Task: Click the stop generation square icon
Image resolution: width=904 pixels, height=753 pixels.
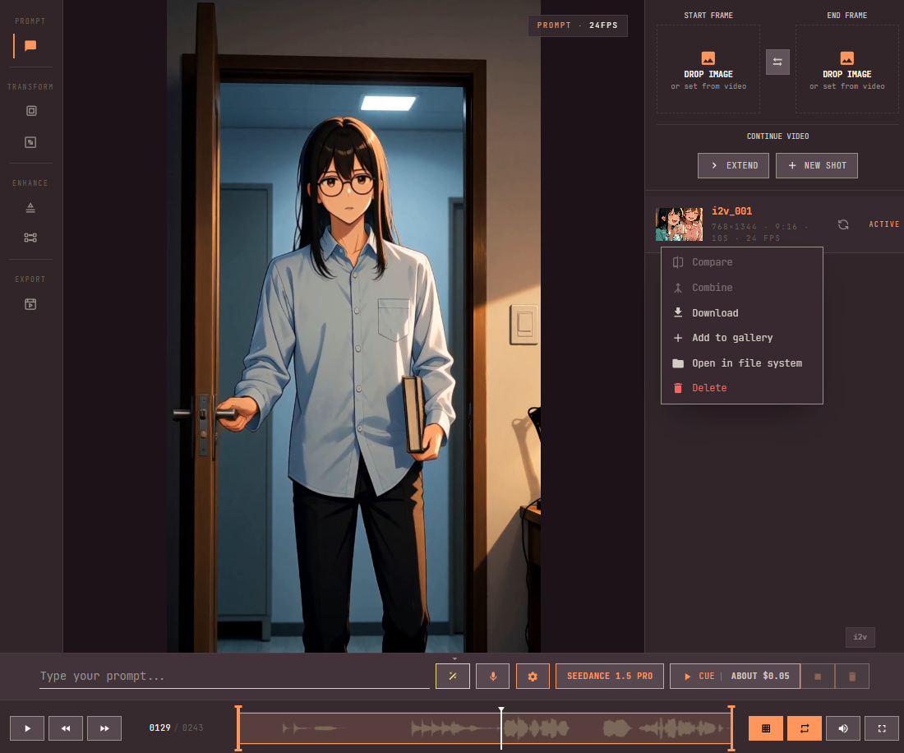Action: pos(817,677)
